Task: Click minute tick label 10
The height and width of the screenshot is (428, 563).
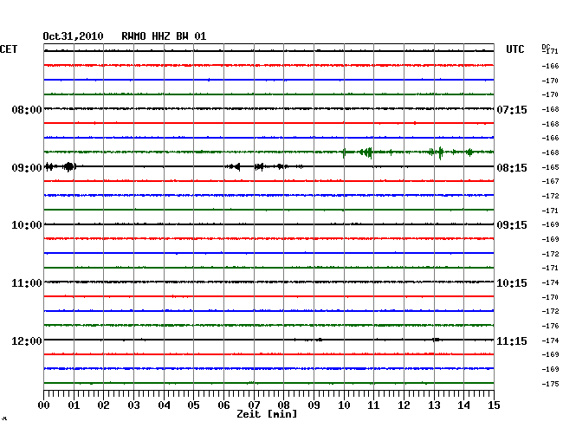Action: (x=344, y=405)
